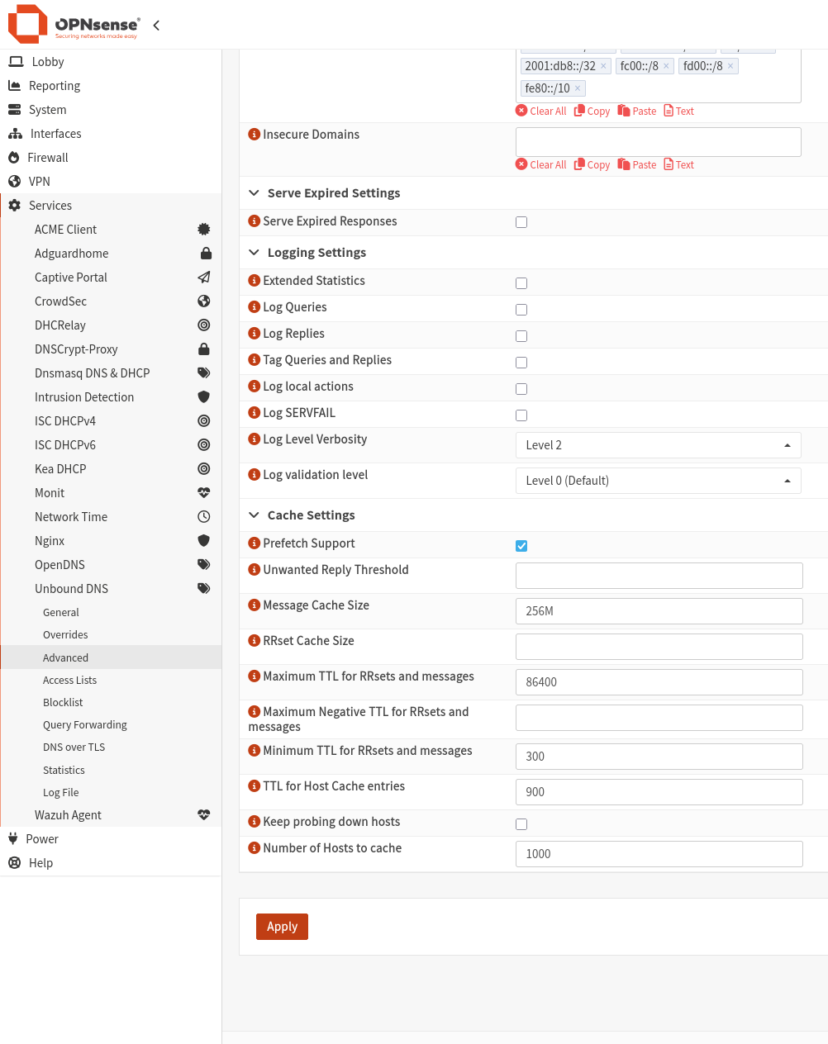Show help for Prefetch Support info icon

255,543
